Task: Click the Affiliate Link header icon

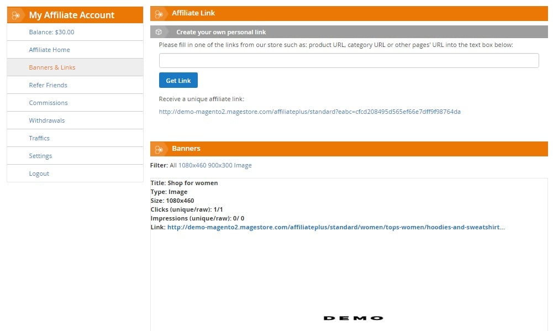Action: click(159, 14)
